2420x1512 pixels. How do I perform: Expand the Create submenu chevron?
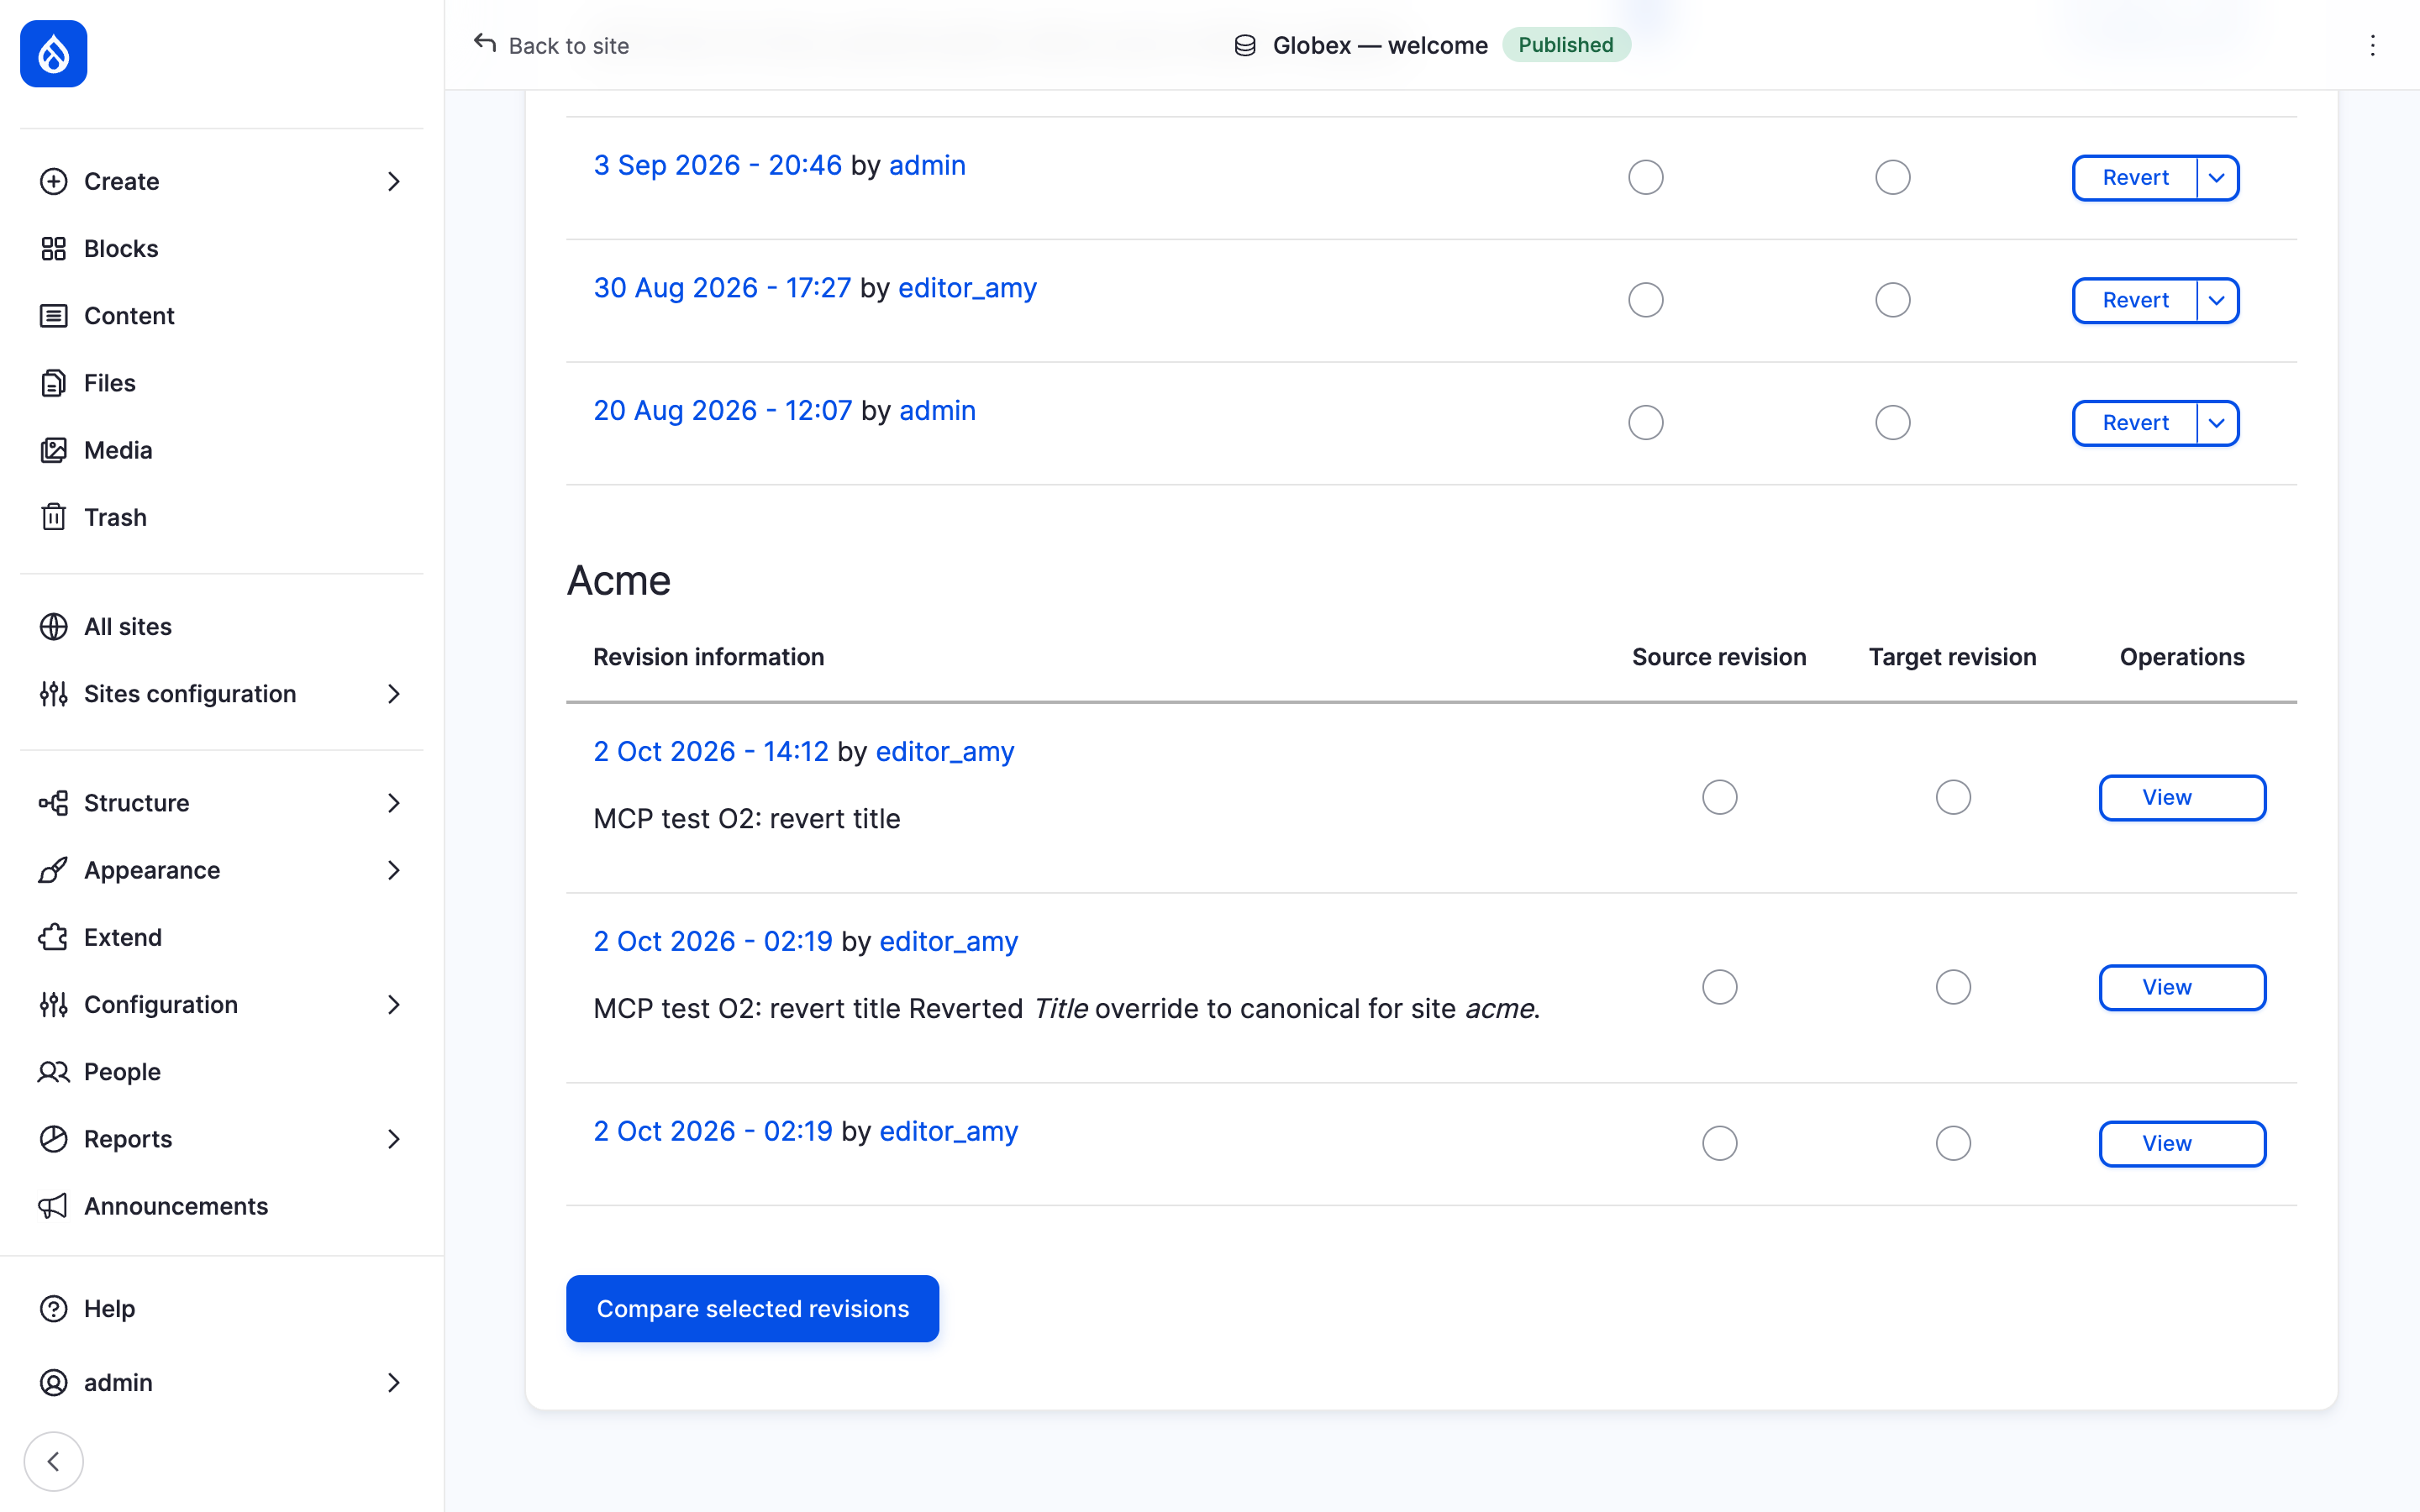click(394, 181)
